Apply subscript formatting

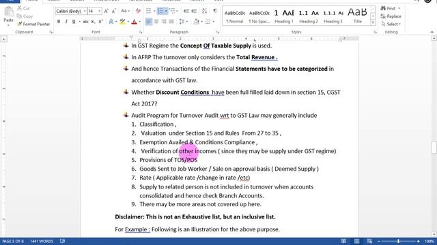tap(93, 22)
